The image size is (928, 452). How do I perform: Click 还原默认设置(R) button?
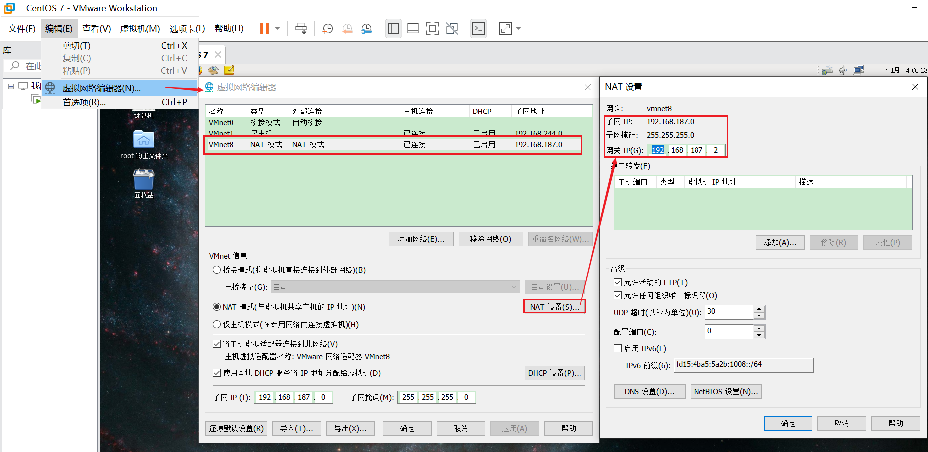(236, 428)
